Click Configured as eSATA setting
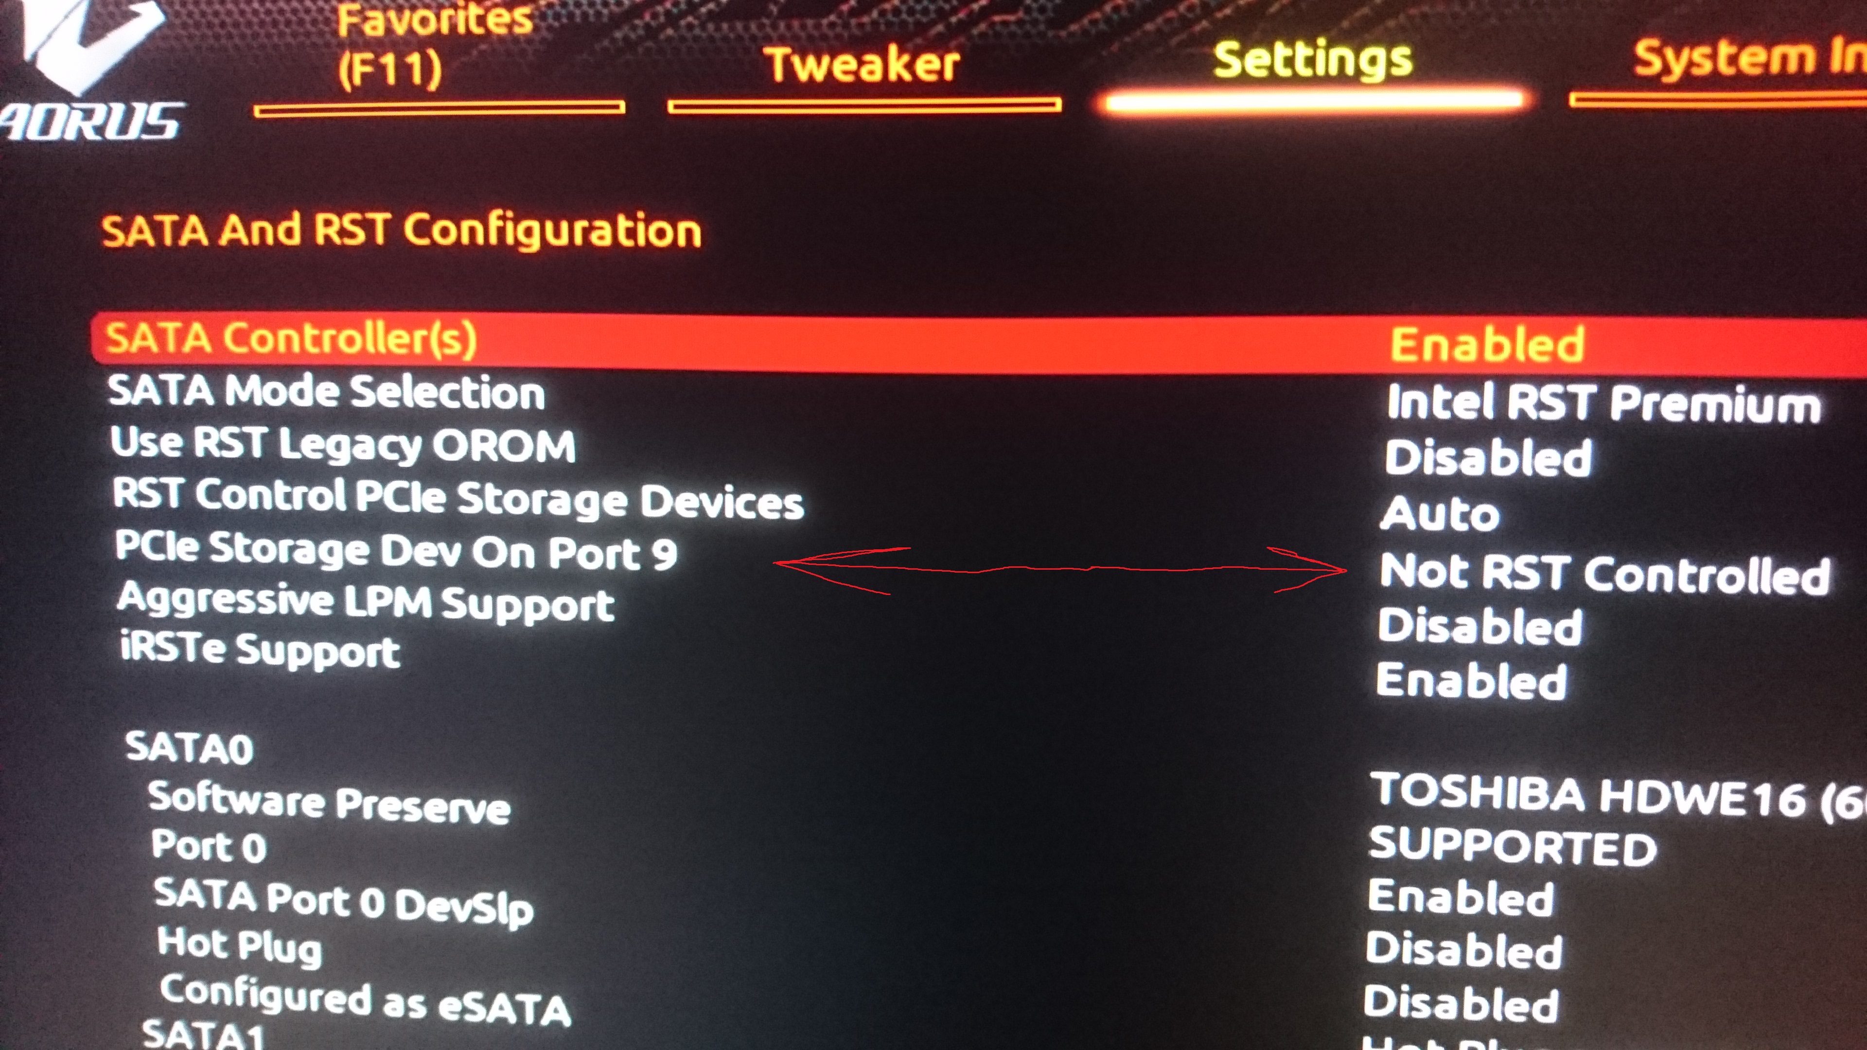The image size is (1867, 1050). (365, 1001)
